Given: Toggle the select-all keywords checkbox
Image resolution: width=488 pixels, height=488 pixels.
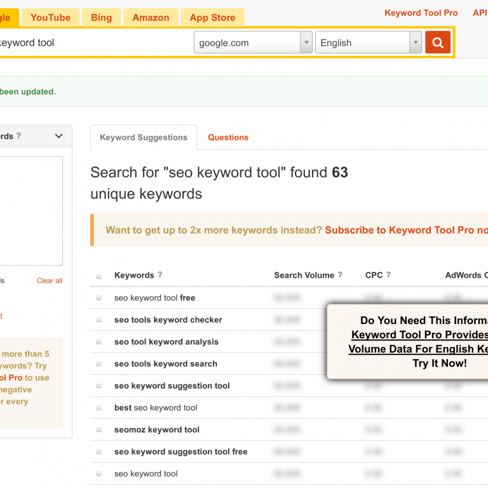Looking at the screenshot, I should click(98, 276).
